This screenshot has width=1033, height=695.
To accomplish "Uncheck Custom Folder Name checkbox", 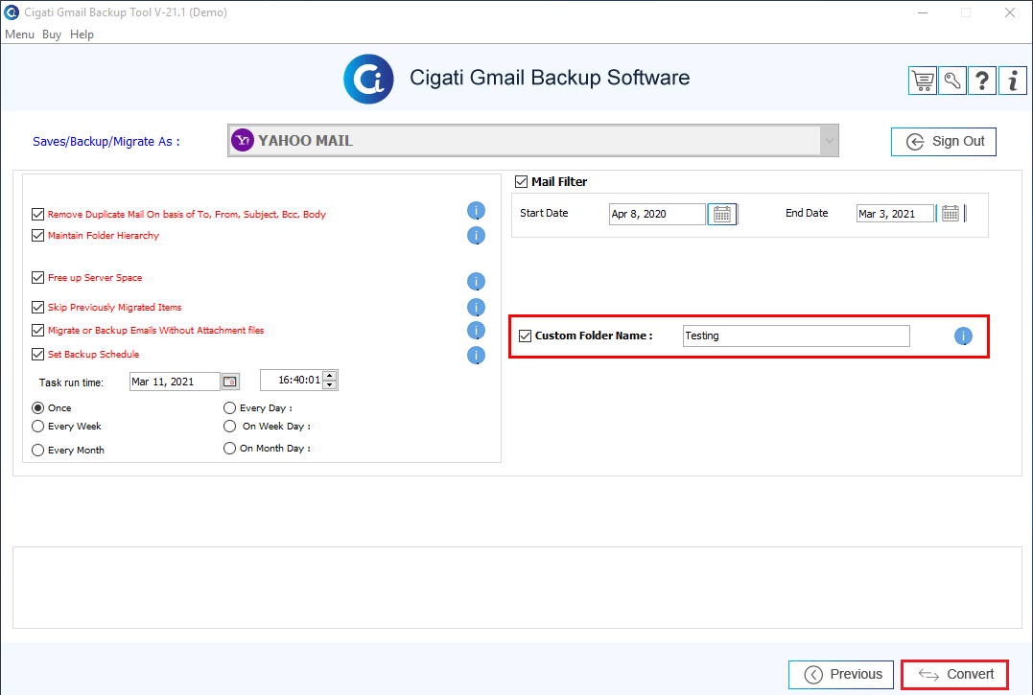I will coord(525,336).
